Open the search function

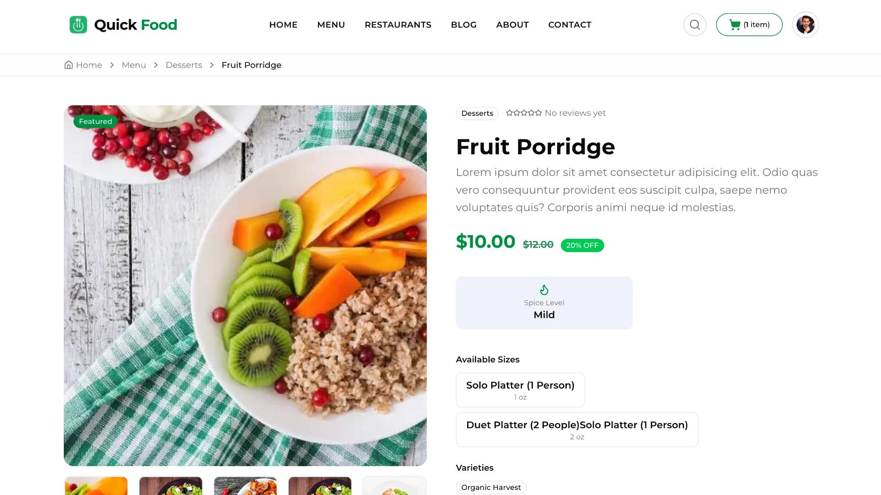pyautogui.click(x=695, y=25)
